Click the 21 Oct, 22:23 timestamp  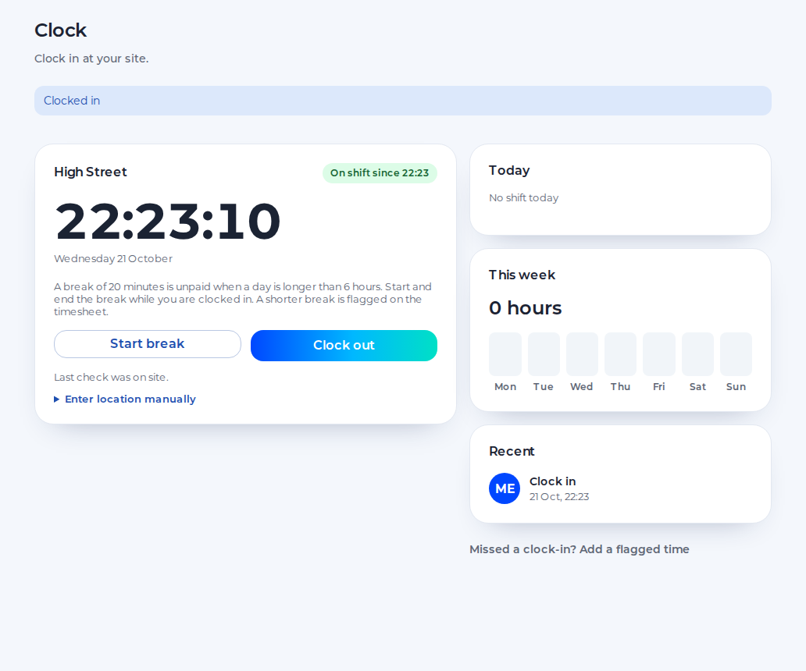pyautogui.click(x=559, y=496)
